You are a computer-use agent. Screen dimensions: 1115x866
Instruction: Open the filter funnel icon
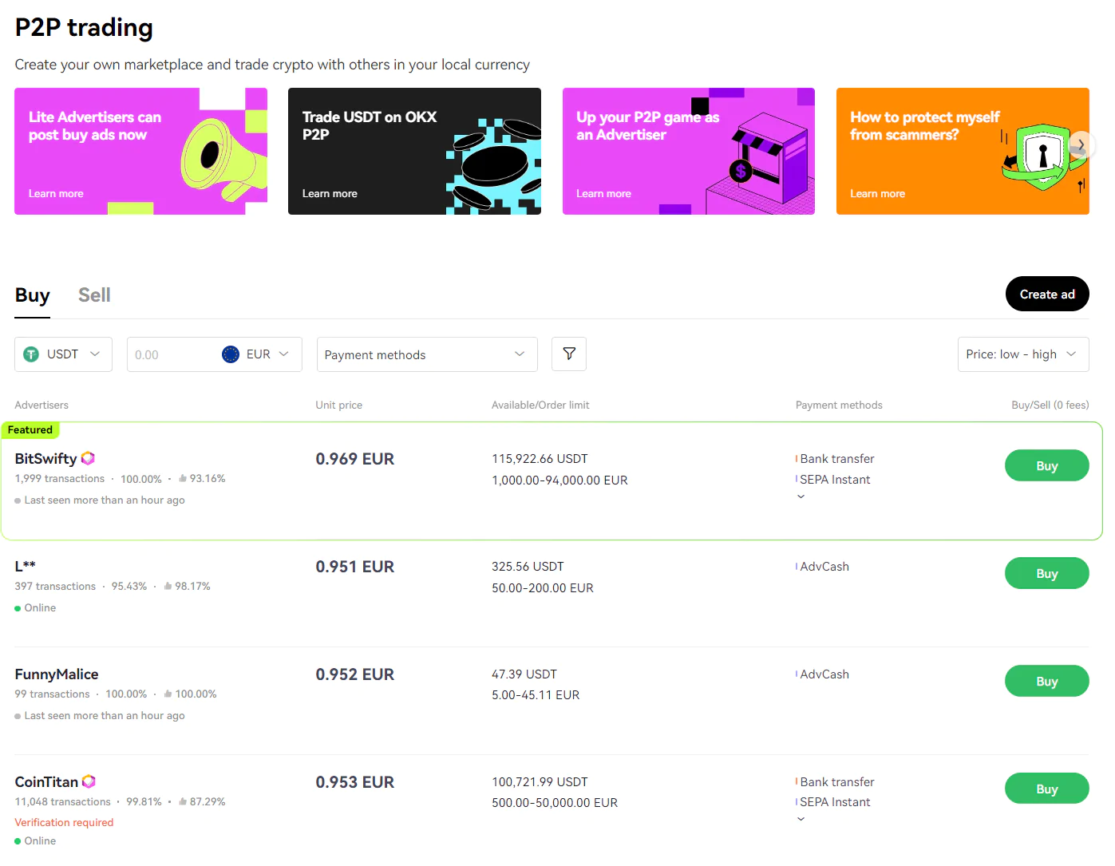[569, 354]
